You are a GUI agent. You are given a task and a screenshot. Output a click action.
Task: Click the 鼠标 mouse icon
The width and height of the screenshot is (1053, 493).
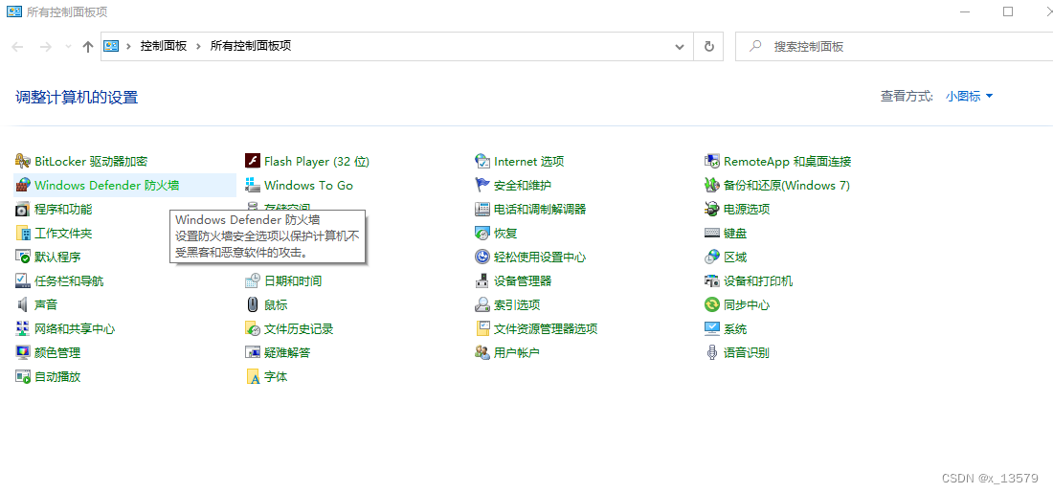pos(253,305)
